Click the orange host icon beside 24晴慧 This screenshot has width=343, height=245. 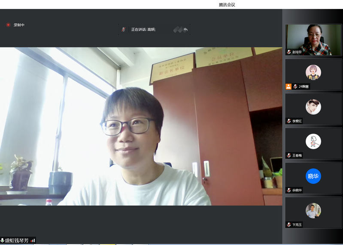click(x=288, y=87)
